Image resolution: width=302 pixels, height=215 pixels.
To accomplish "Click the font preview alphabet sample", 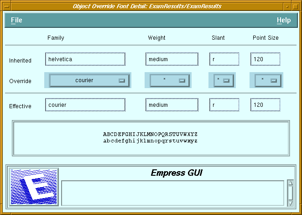I will tap(150, 137).
